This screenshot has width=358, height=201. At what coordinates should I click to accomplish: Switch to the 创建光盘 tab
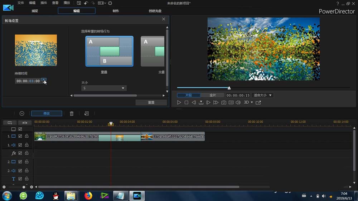[x=155, y=11]
